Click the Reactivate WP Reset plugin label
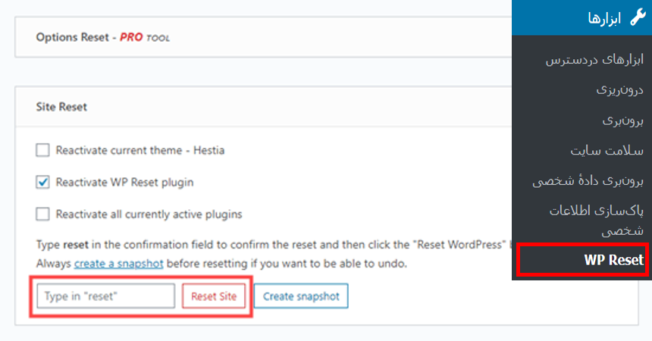This screenshot has width=652, height=341. coord(125,182)
